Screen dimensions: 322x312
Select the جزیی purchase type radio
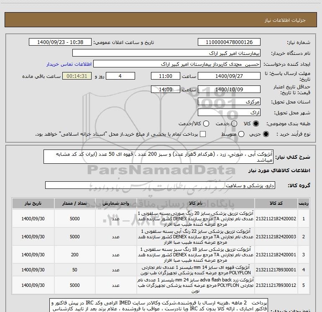pos(266,134)
